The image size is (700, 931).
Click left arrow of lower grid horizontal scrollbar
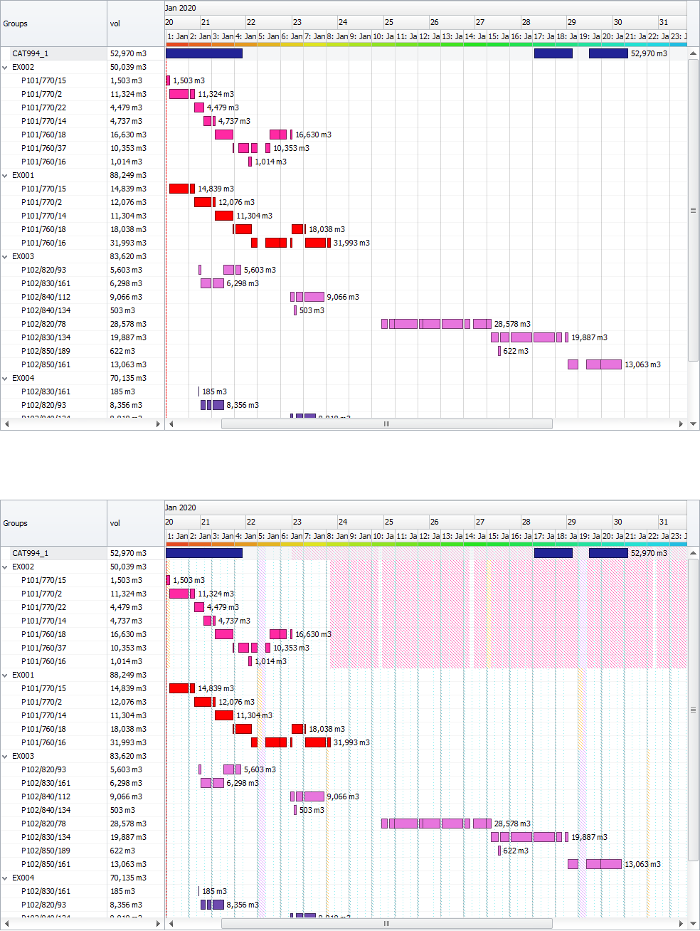[x=6, y=924]
